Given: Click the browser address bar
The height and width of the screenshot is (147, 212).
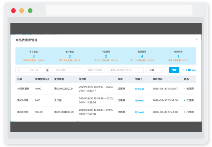Looking at the screenshot, I should coord(119,10).
